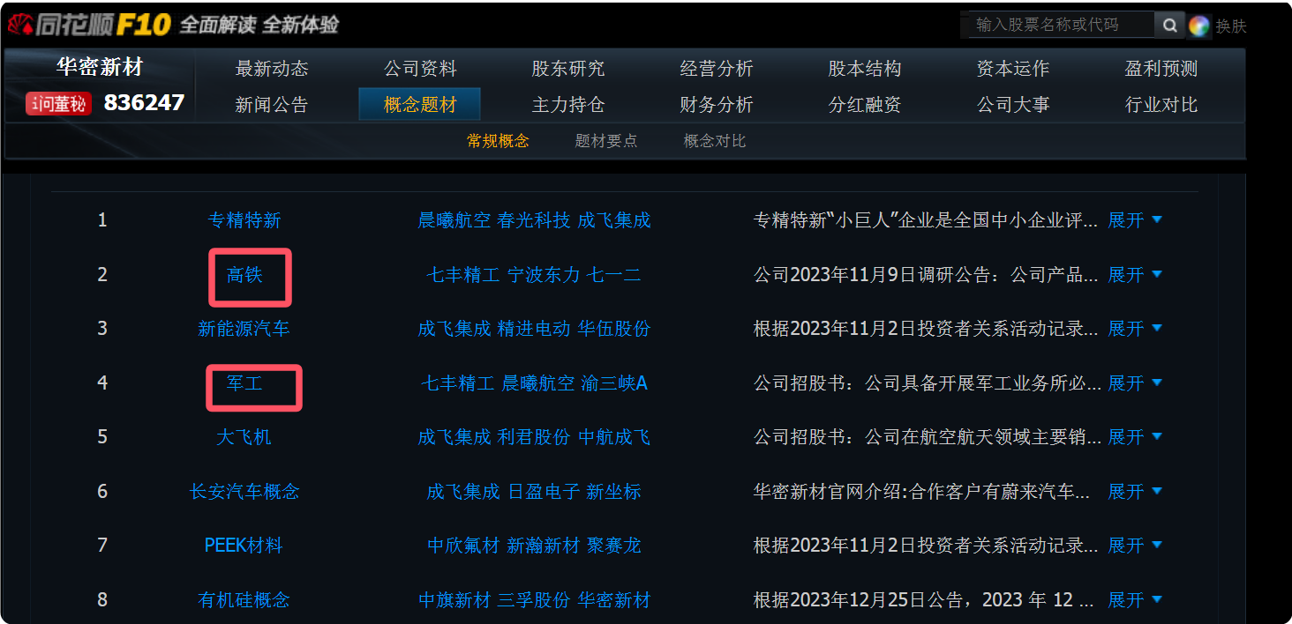The image size is (1292, 624).
Task: Open the 长安汽车概念 concept link
Action: tap(244, 492)
